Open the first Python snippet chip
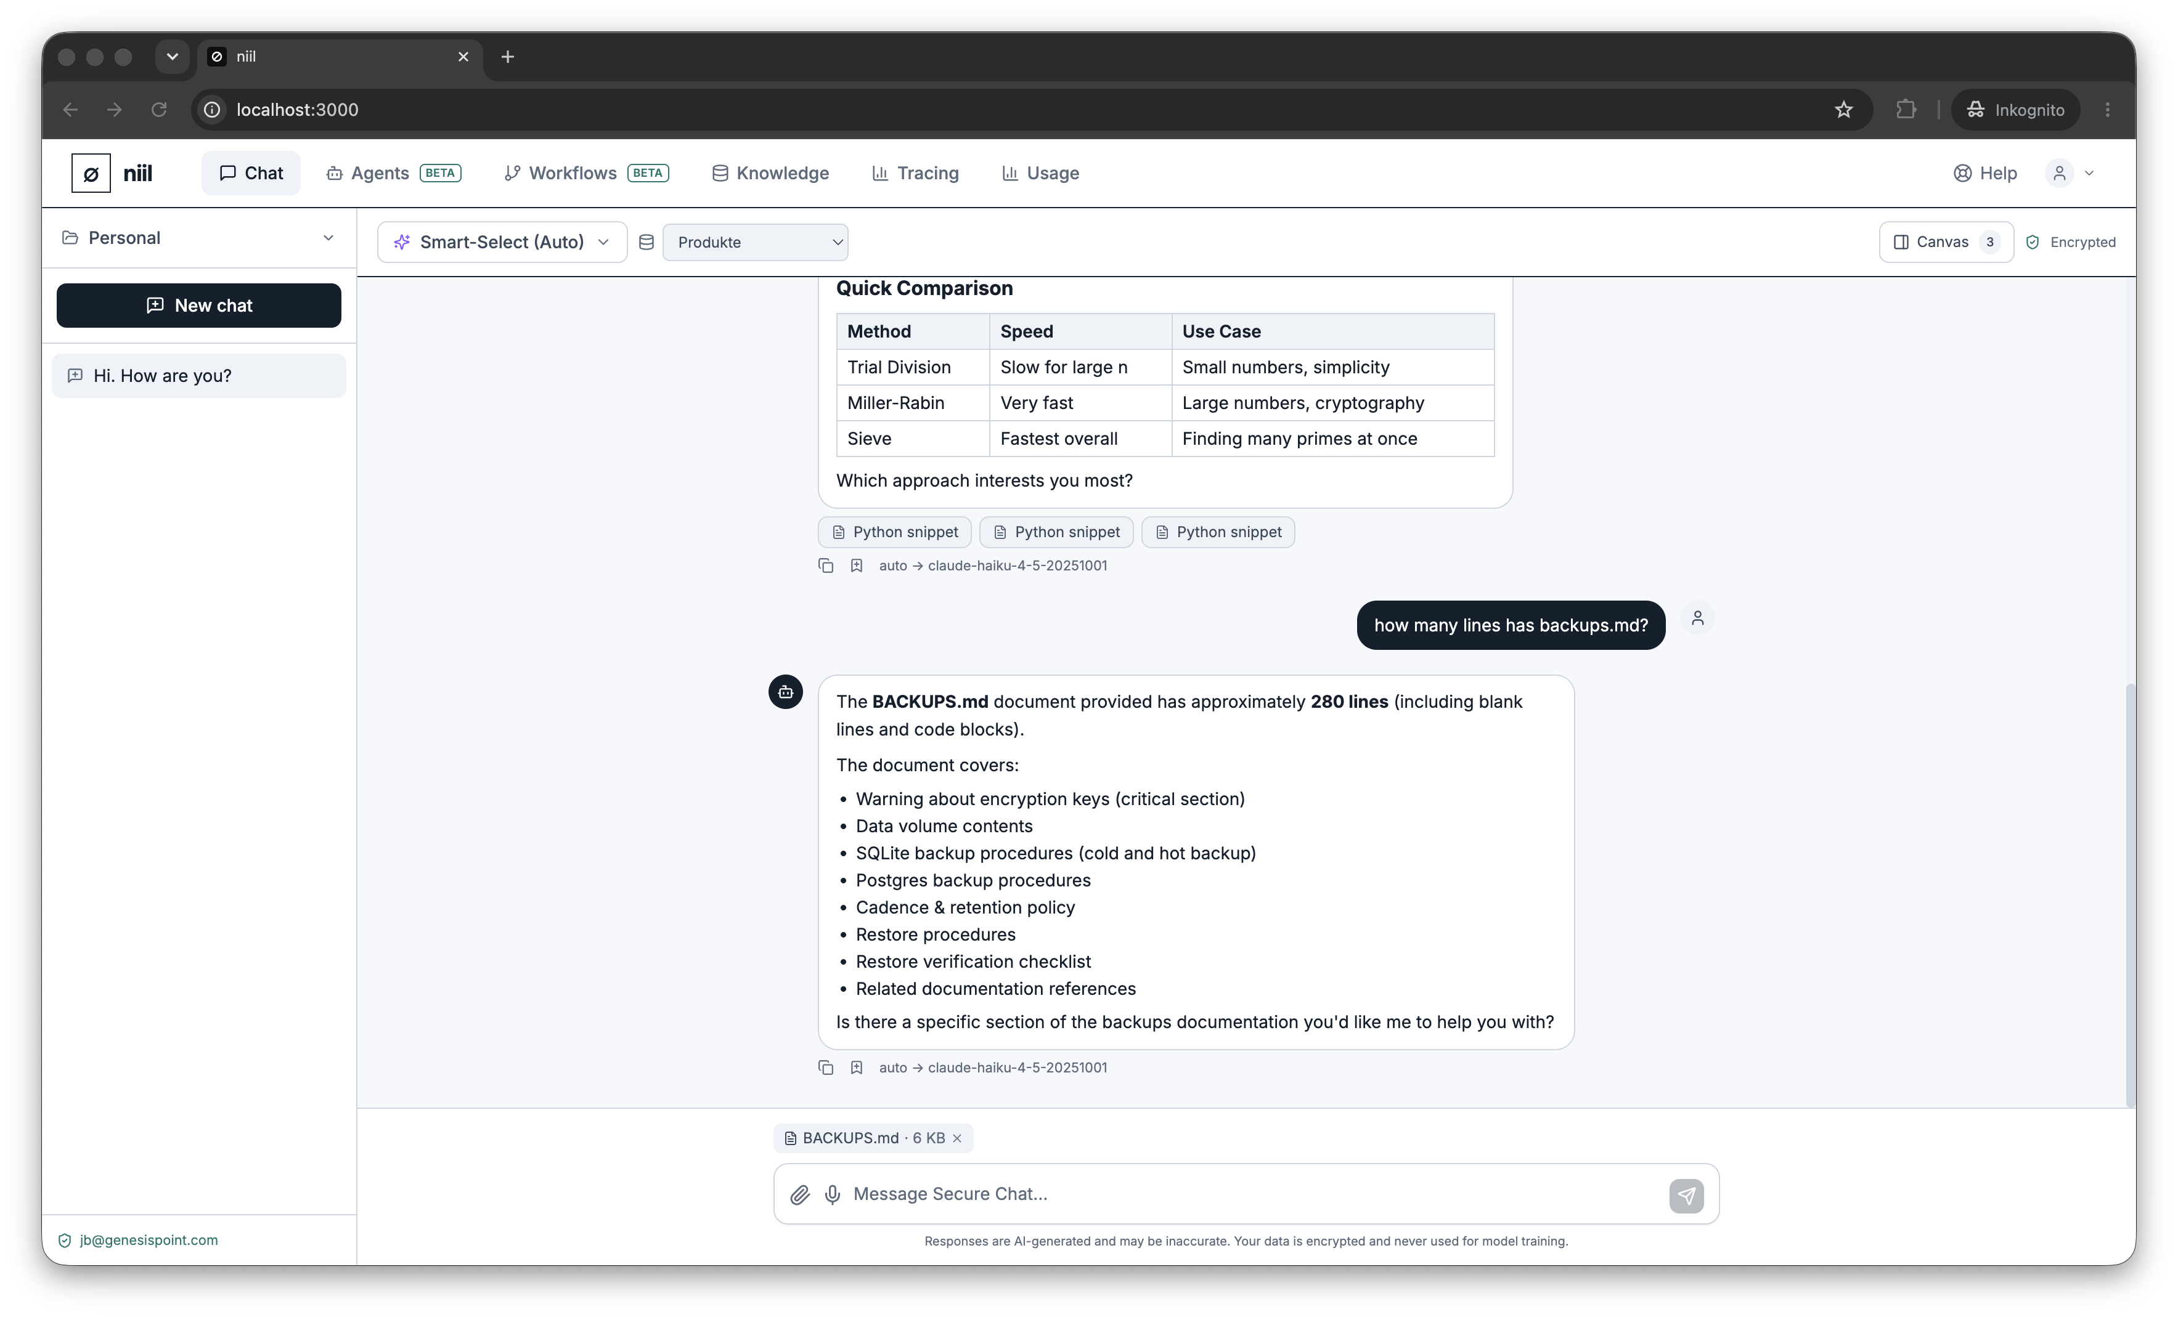 click(894, 532)
